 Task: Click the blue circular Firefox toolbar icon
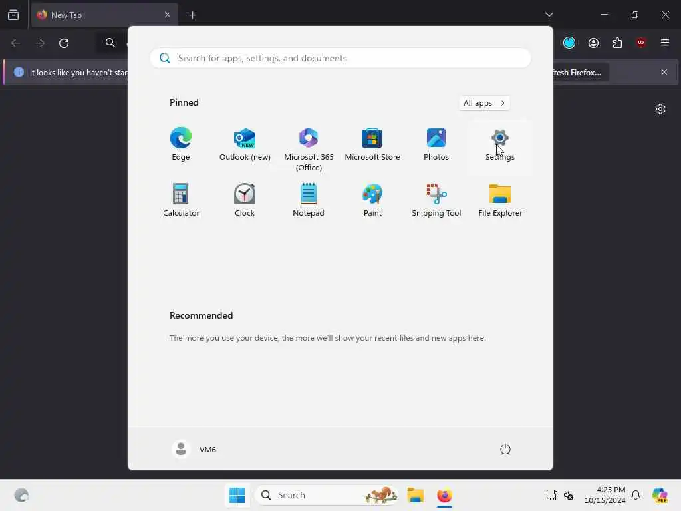[x=569, y=43]
